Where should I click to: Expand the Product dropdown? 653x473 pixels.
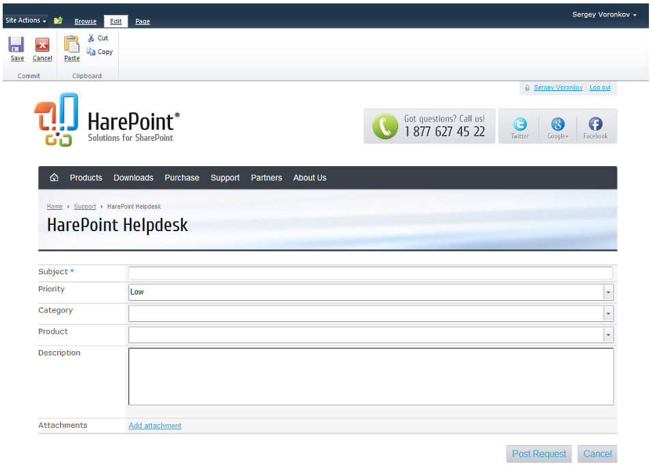[608, 335]
